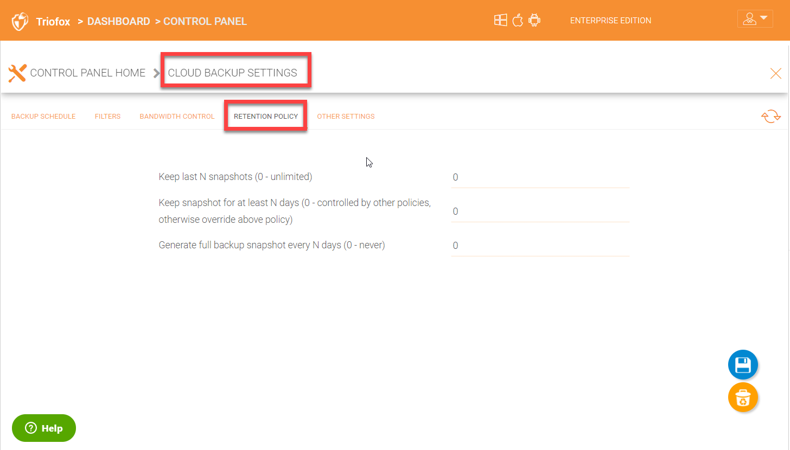Click the Generate full backup snapshot field
This screenshot has width=790, height=450.
pos(540,246)
